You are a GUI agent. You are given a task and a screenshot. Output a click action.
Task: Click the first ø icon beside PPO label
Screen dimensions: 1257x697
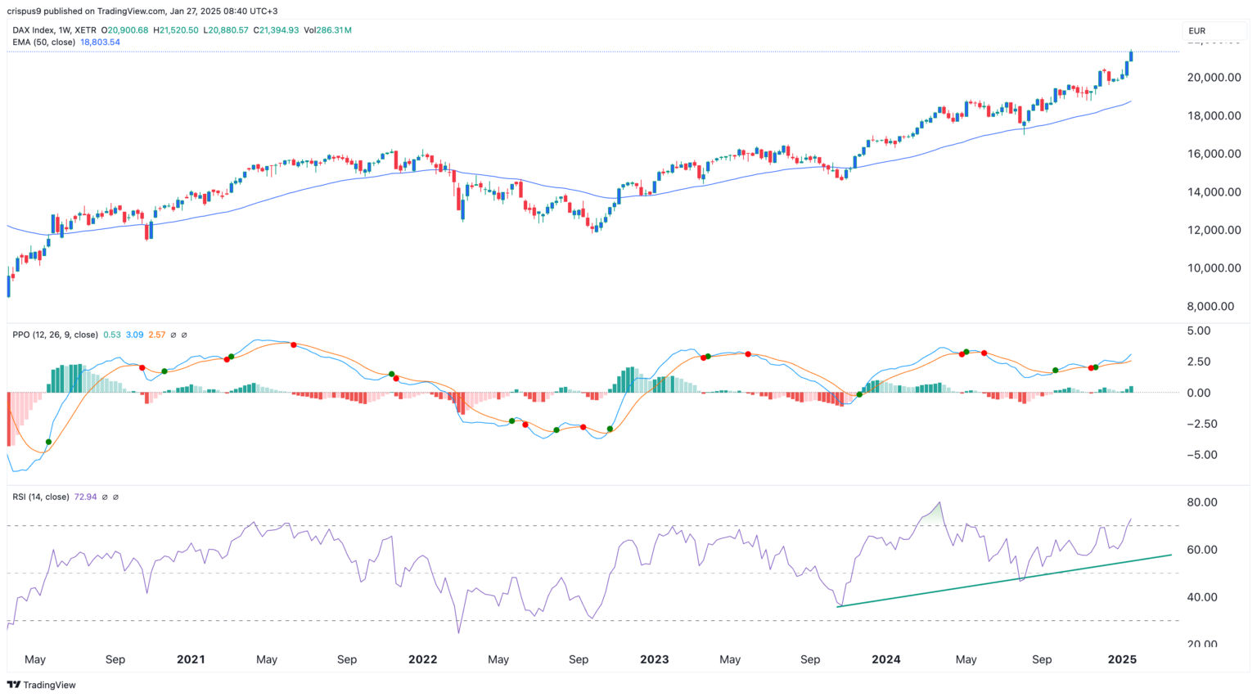pos(173,335)
